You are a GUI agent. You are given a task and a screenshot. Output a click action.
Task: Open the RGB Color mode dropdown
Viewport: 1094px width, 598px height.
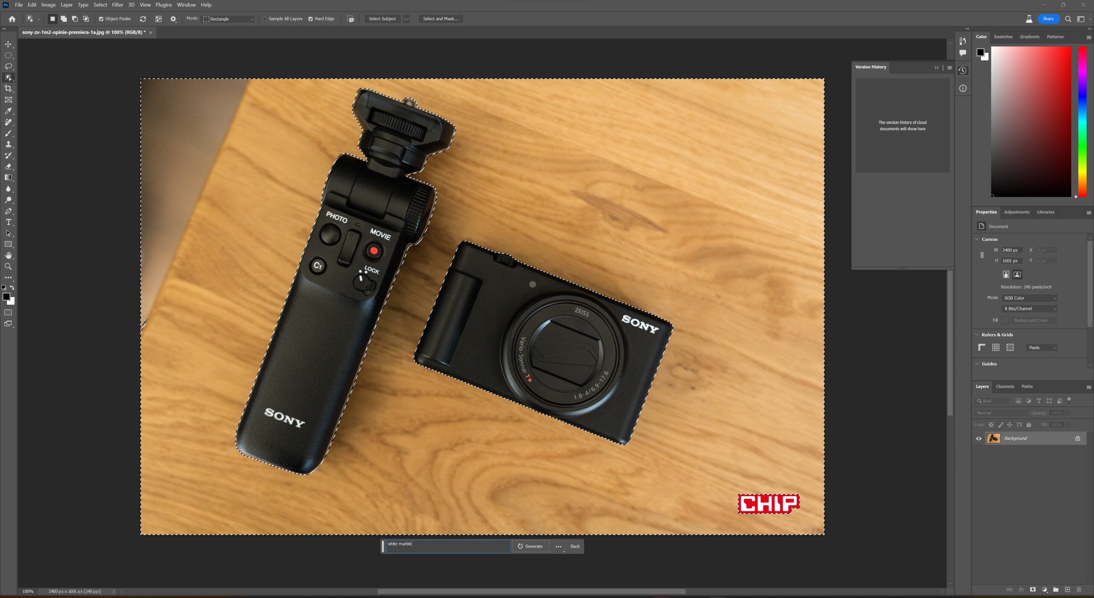(x=1029, y=298)
